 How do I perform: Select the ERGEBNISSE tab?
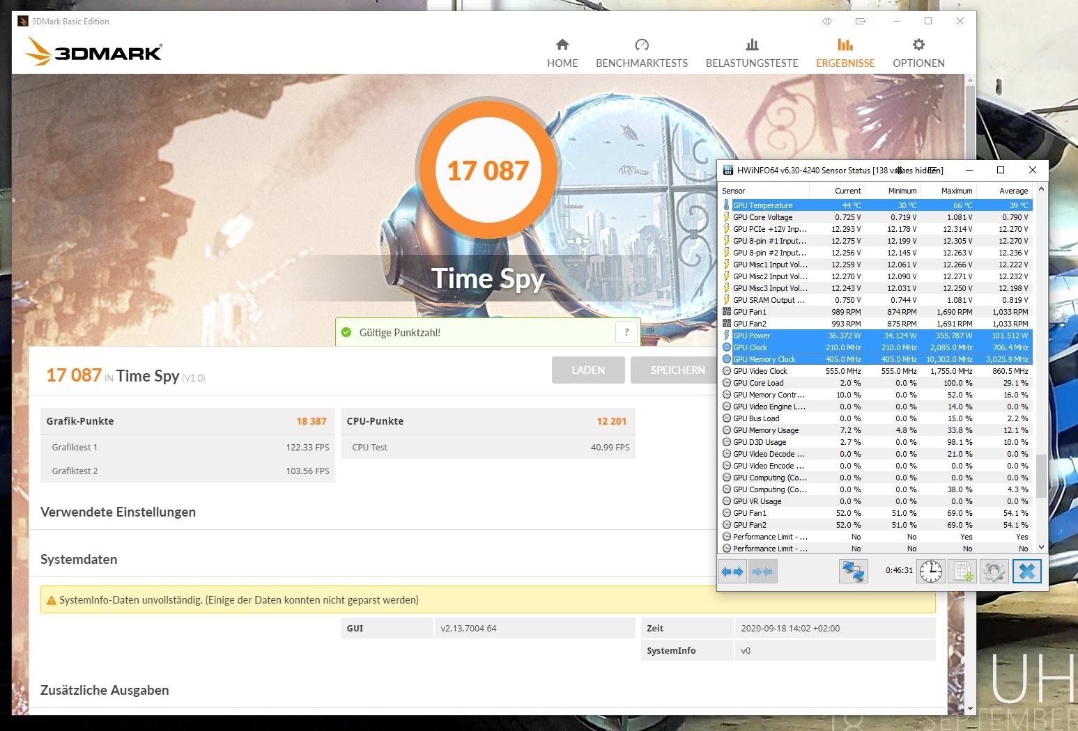pos(845,54)
